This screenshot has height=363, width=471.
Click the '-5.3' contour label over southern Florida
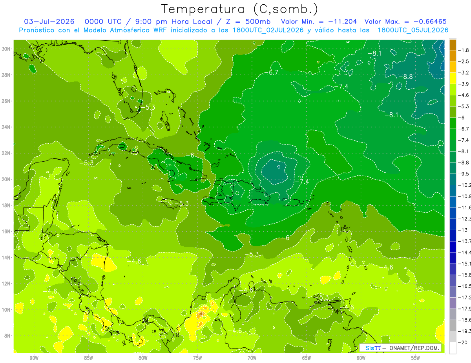pyautogui.click(x=148, y=107)
